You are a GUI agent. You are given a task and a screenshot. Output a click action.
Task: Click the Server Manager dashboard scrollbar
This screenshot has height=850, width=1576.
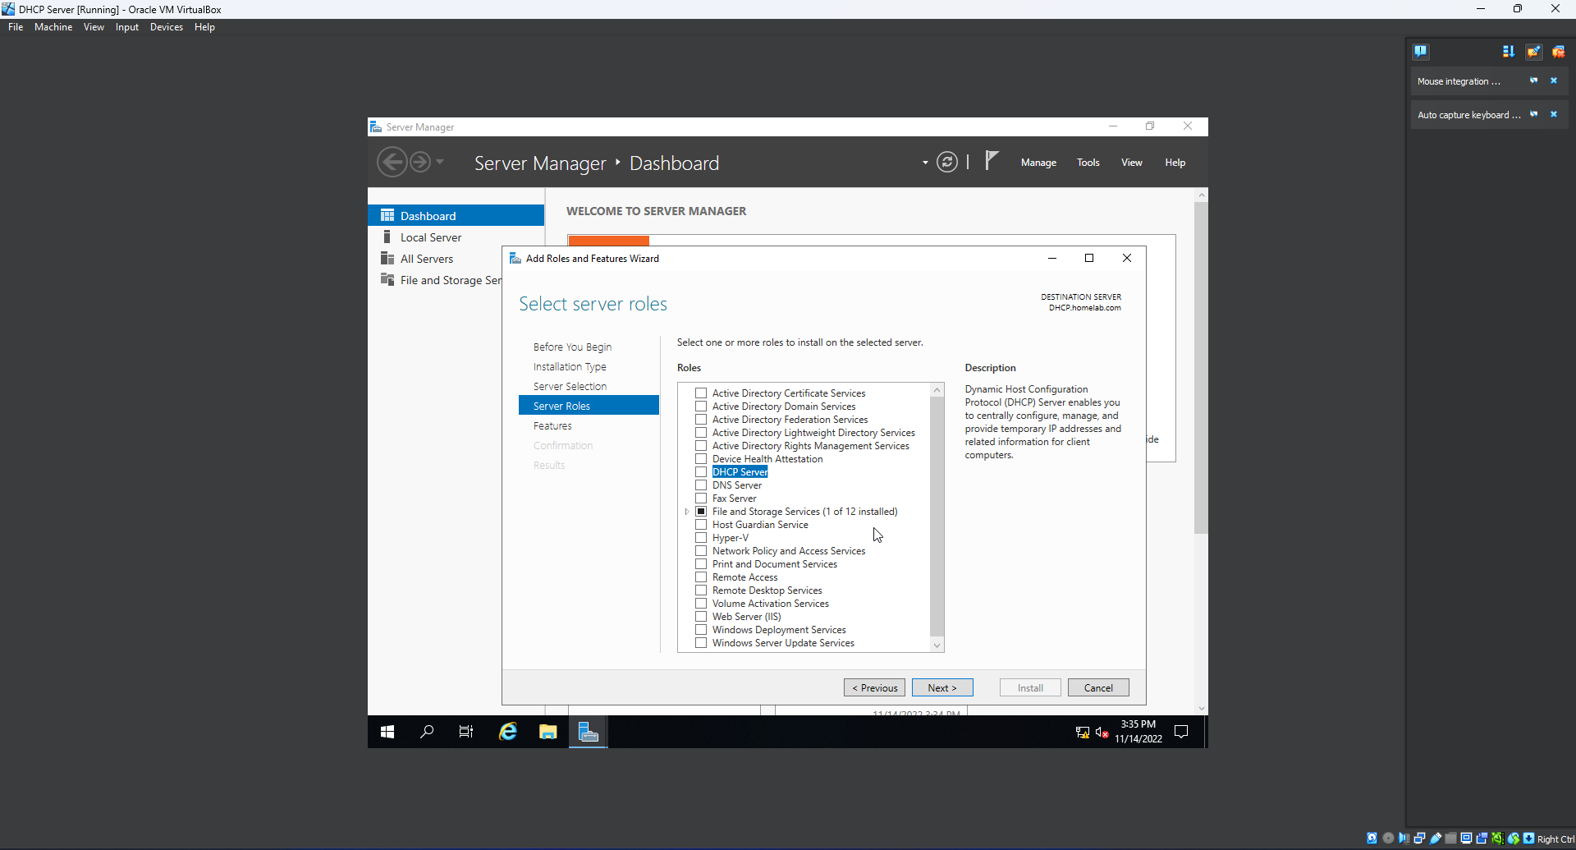(1201, 368)
